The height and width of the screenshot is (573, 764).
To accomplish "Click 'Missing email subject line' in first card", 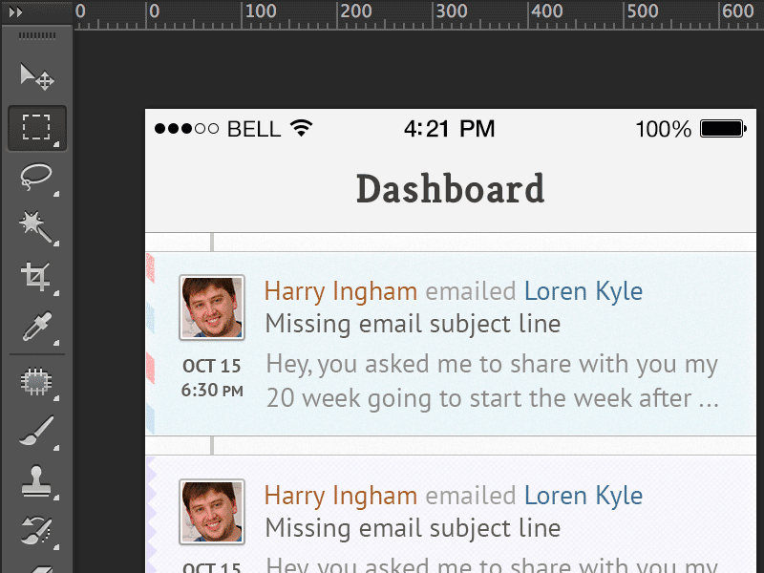I will pos(413,324).
